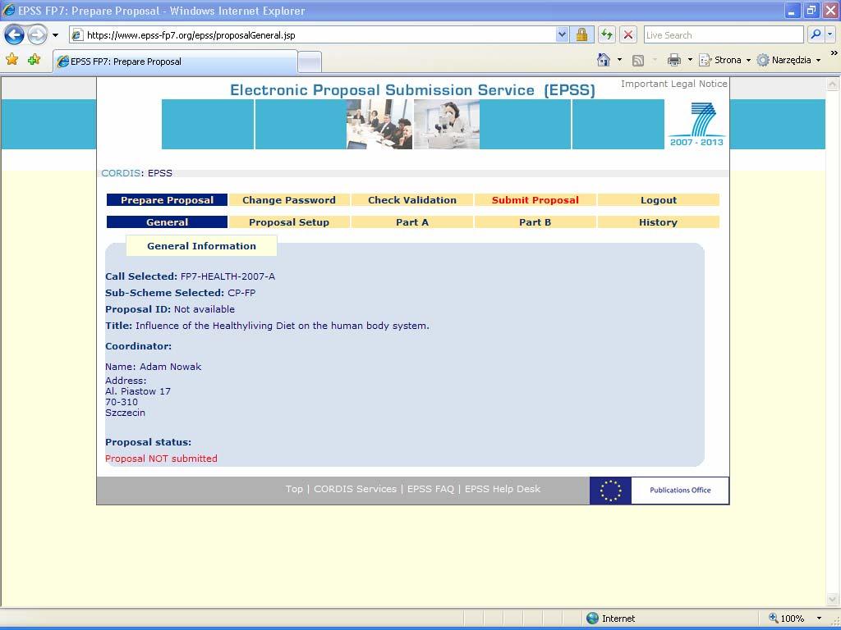The width and height of the screenshot is (841, 630).
Task: Click the Print icon
Action: click(x=673, y=60)
